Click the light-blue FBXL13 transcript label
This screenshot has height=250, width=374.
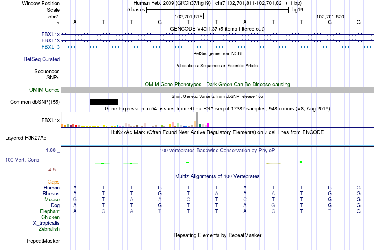pyautogui.click(x=50, y=47)
